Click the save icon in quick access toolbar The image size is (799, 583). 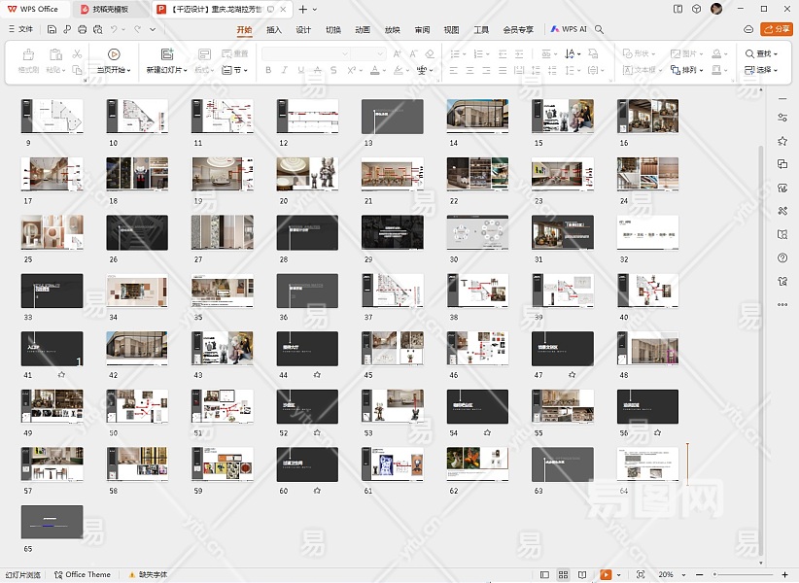[x=52, y=29]
